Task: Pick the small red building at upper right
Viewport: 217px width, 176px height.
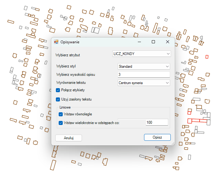Action: click(207, 56)
